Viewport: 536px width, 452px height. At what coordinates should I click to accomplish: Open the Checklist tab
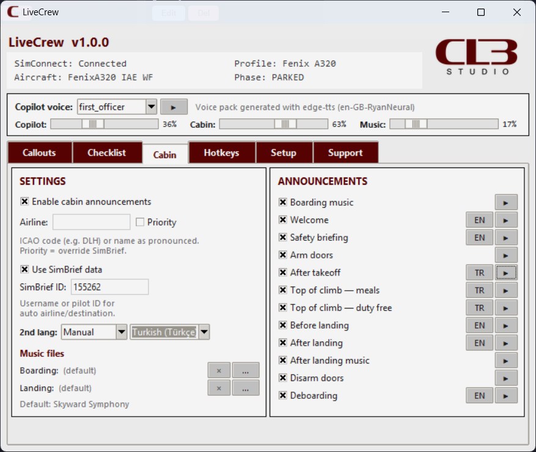(x=108, y=152)
